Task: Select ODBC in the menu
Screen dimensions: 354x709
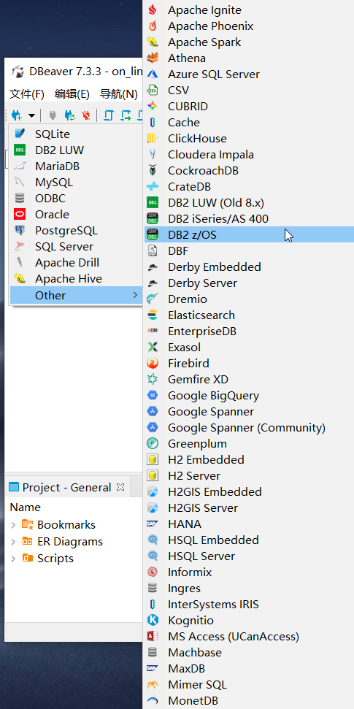Action: click(x=76, y=199)
